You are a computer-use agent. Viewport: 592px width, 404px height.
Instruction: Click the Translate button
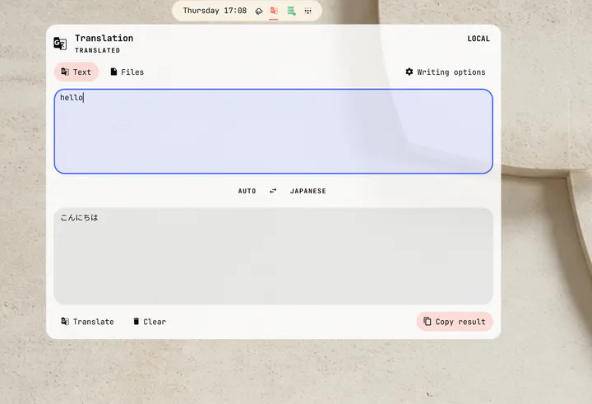pyautogui.click(x=88, y=322)
